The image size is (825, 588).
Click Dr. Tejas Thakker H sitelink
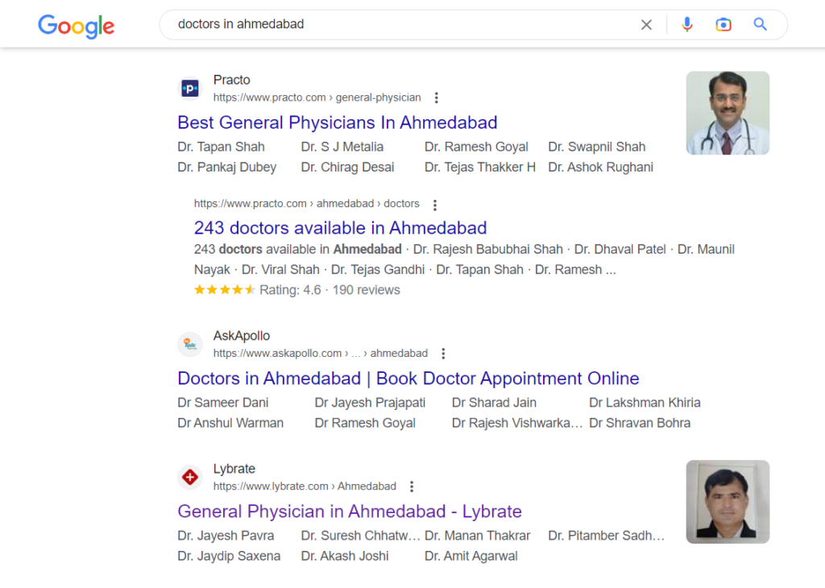coord(480,168)
